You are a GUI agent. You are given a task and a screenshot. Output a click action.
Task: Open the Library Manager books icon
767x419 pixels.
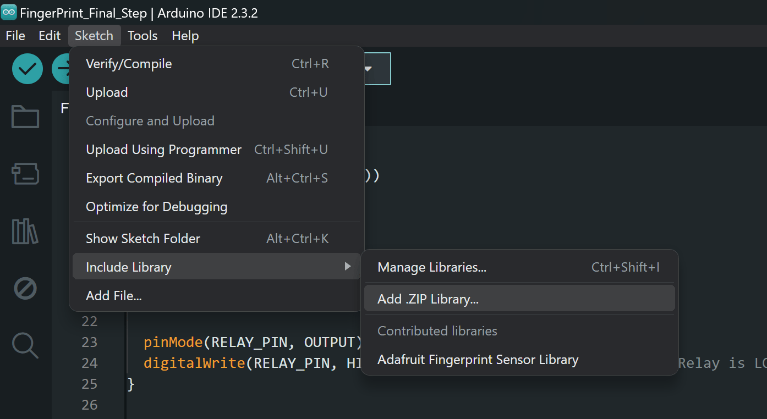pyautogui.click(x=25, y=231)
